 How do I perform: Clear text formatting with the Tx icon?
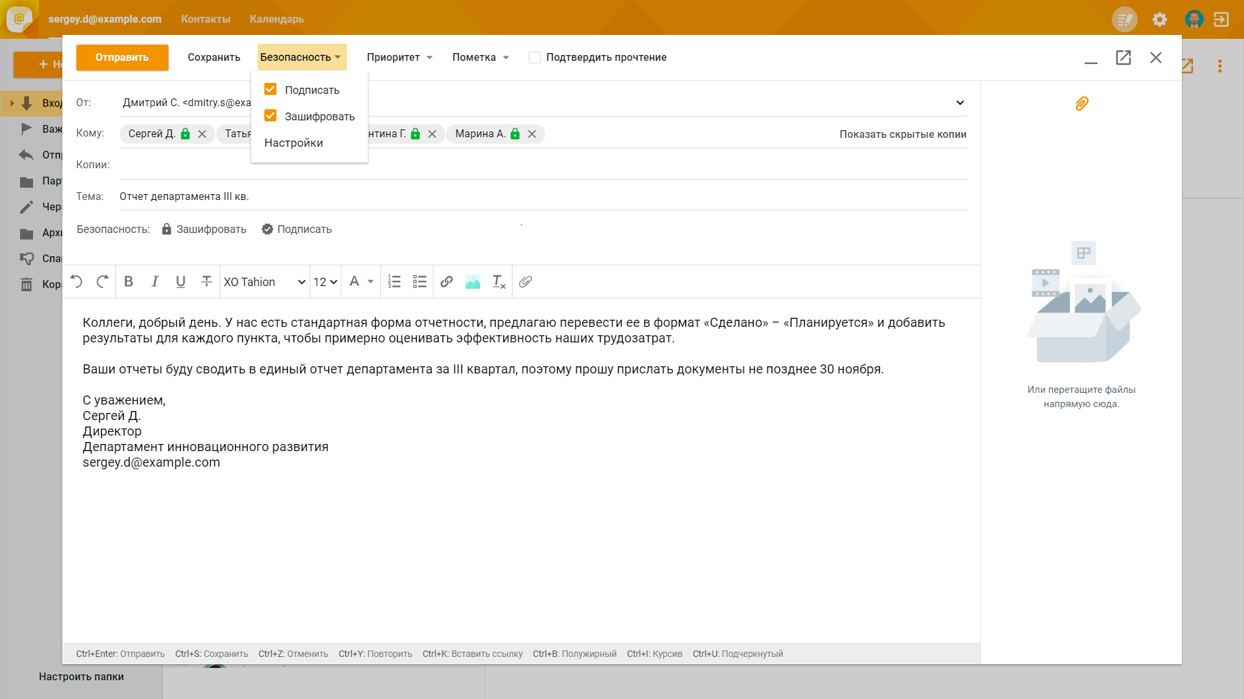click(498, 282)
